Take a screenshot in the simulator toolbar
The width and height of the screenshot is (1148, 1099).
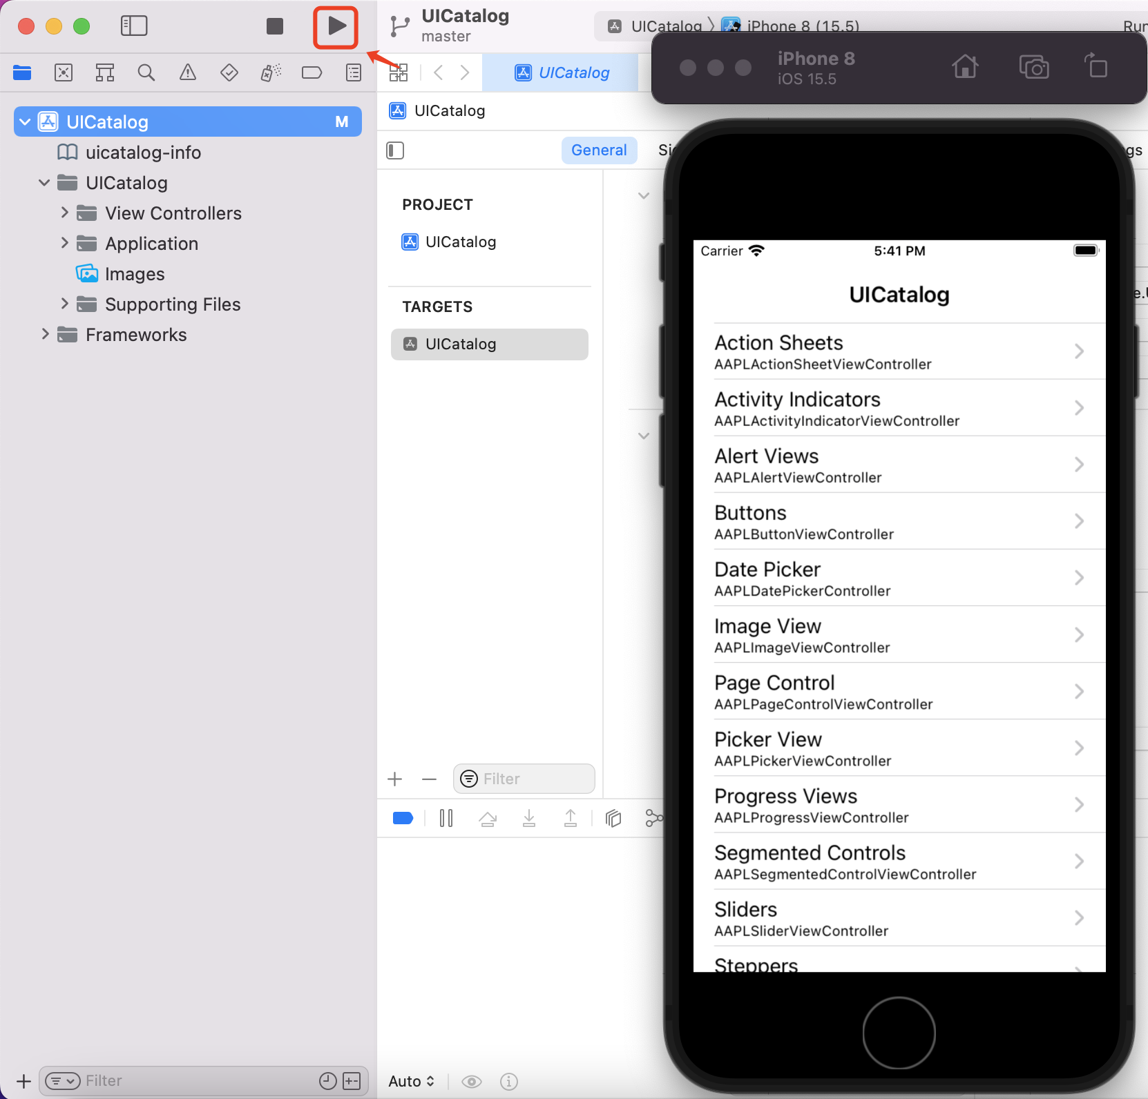click(1034, 66)
